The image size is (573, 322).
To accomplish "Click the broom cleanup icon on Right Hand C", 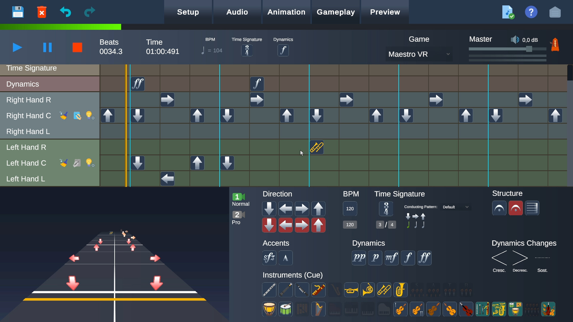I will 64,115.
